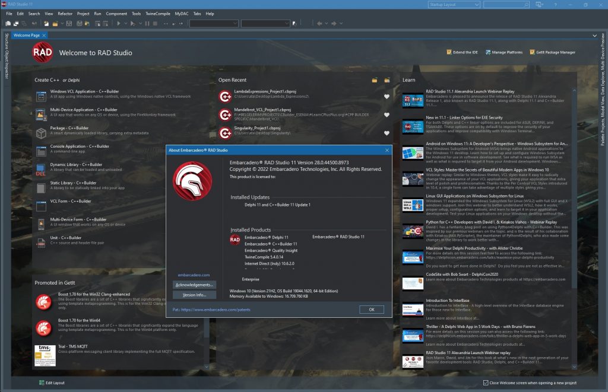Viewport: 608px width, 392px height.
Task: Toggle favorite heart for Mandelbrot_VCL_Project1
Action: (387, 114)
